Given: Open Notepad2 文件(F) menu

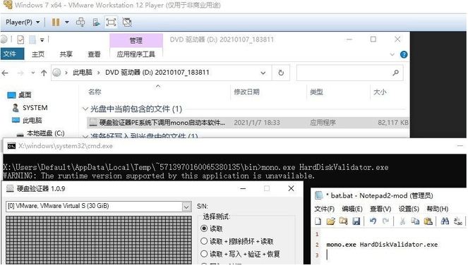Looking at the screenshot, I should point(325,209).
